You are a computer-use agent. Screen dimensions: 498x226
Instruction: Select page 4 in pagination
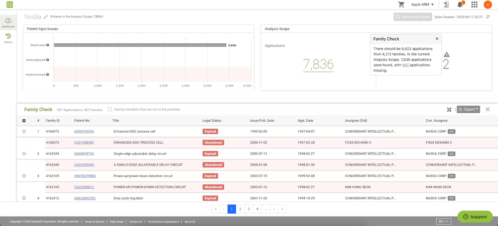coord(257,209)
